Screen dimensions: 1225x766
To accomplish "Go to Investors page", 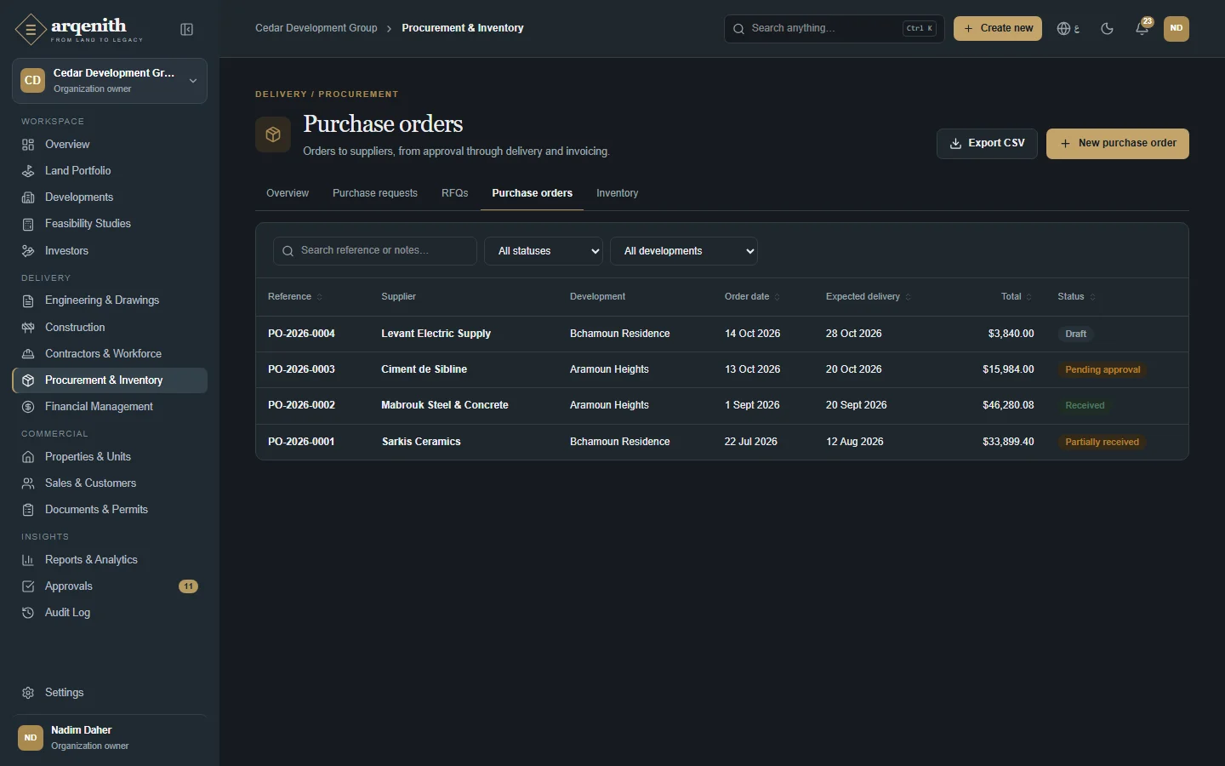I will 110,251.
